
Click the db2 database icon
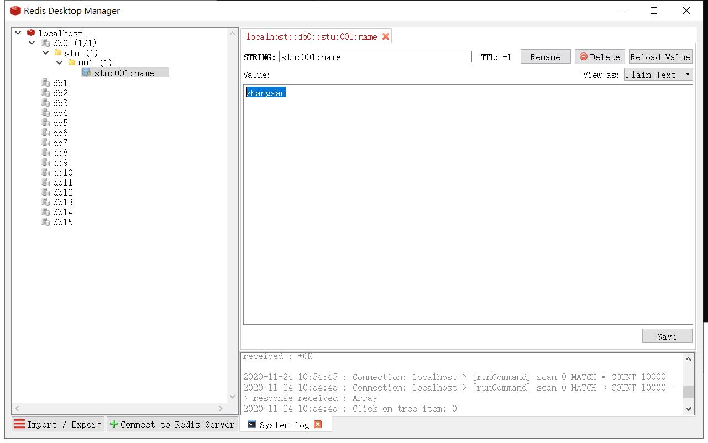pos(45,93)
